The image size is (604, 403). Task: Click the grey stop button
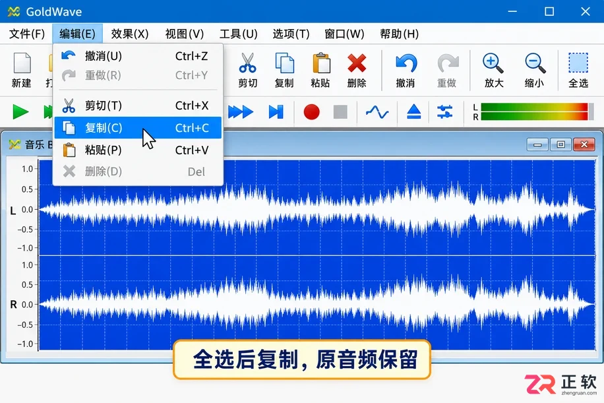point(340,111)
